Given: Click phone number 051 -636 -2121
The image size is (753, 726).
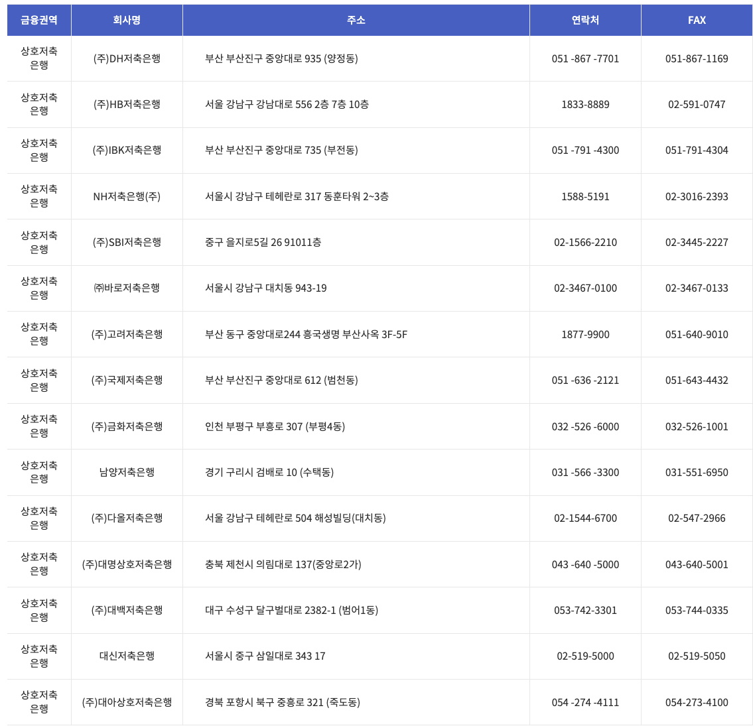Looking at the screenshot, I should click(585, 380).
